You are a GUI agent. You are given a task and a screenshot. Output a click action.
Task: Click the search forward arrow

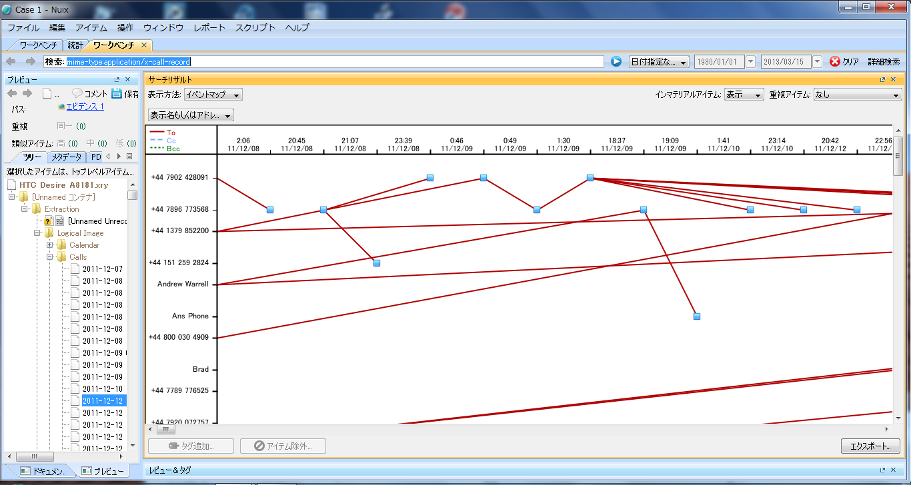30,61
